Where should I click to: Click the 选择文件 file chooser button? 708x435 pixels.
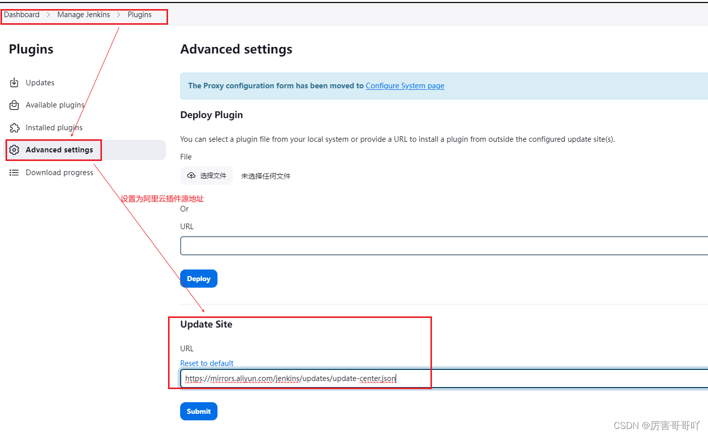(x=206, y=176)
